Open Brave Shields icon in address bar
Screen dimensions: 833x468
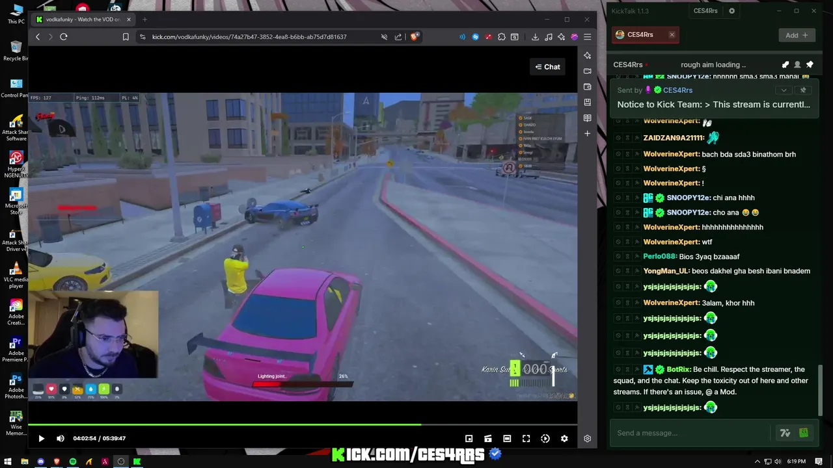pos(415,37)
